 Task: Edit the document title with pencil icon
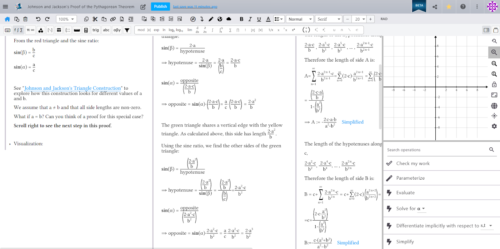tap(143, 7)
